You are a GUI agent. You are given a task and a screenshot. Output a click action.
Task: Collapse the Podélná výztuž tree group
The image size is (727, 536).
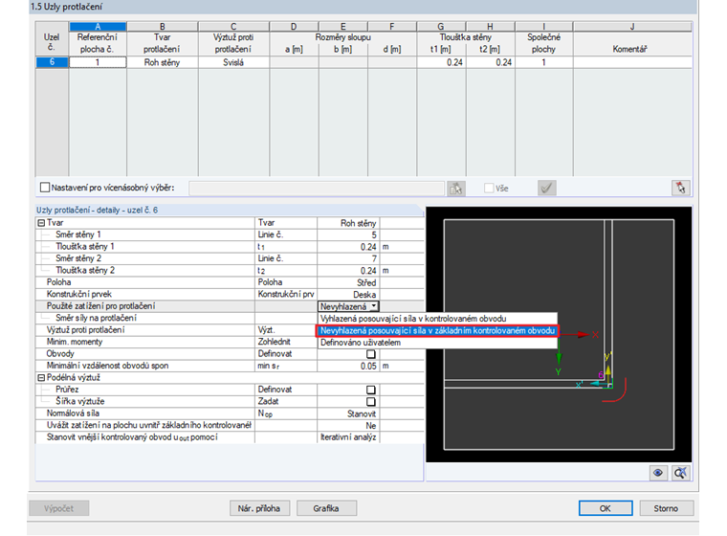41,378
